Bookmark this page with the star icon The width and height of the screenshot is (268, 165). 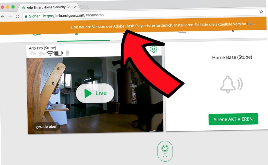(x=261, y=12)
